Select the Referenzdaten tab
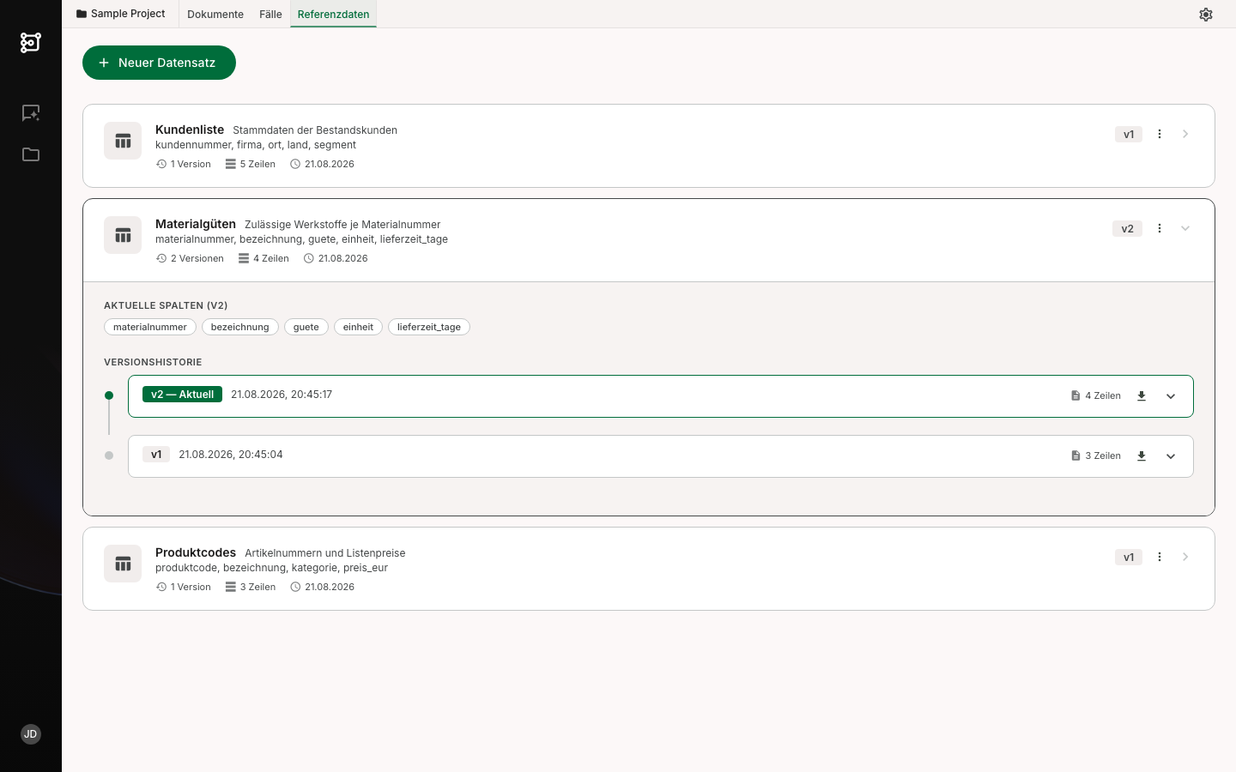Viewport: 1236px width, 772px height. [333, 15]
